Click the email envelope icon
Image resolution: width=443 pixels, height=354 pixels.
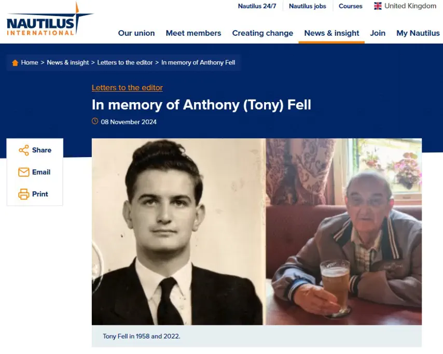click(24, 172)
